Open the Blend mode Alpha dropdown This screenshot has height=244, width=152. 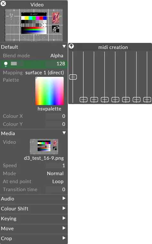(x=57, y=55)
